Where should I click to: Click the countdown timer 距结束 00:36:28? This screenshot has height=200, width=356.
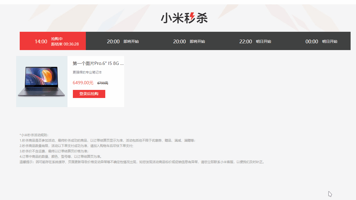click(x=65, y=44)
